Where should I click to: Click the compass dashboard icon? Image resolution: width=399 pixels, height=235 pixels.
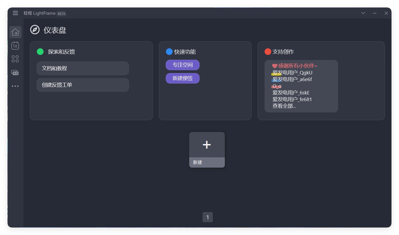tap(35, 30)
